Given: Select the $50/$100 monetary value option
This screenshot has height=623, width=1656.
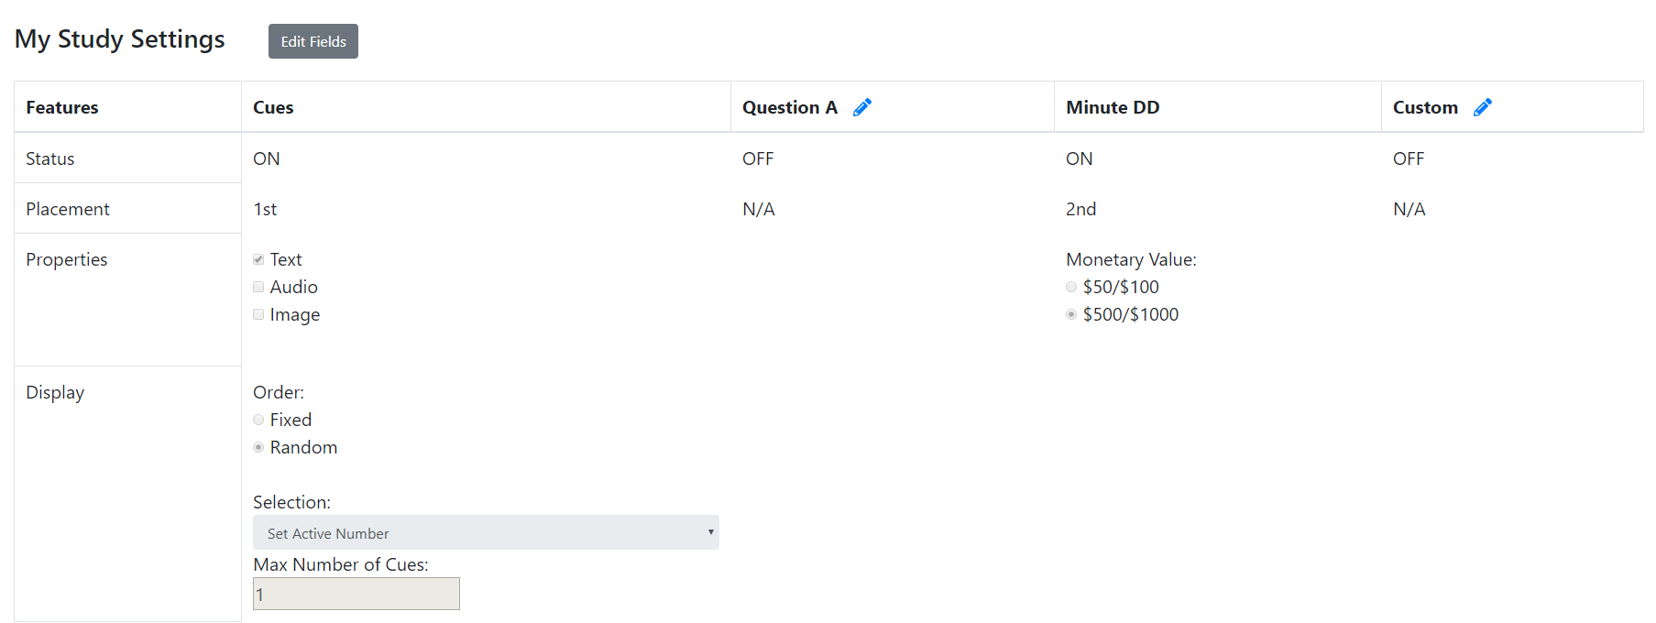Looking at the screenshot, I should [1071, 287].
